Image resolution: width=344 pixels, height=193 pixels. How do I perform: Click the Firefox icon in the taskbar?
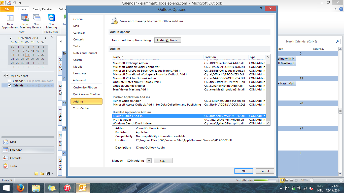pyautogui.click(x=20, y=188)
